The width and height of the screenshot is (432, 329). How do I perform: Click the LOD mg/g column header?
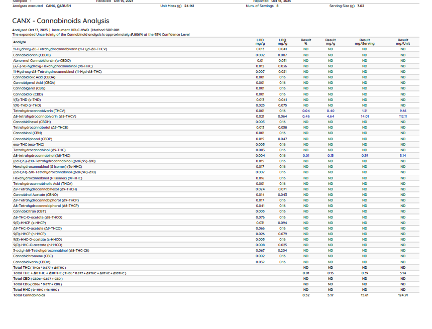click(x=260, y=42)
